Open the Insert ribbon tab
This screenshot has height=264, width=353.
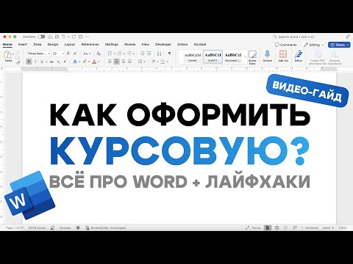click(x=23, y=45)
